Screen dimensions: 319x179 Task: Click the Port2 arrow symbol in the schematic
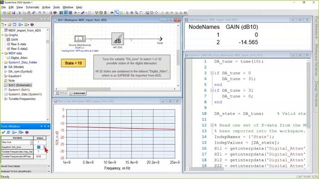[x=160, y=39]
